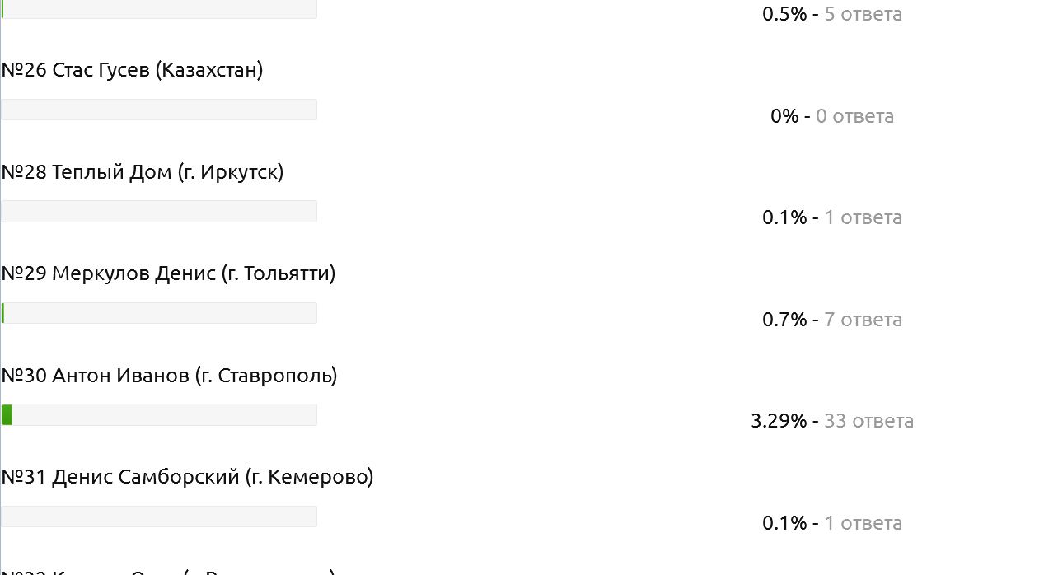1044x575 pixels.
Task: Click the 0.1% result for Теплый Дом
Action: tap(784, 217)
